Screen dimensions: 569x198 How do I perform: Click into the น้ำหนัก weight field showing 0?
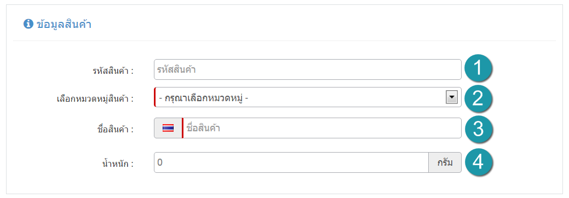coord(291,162)
